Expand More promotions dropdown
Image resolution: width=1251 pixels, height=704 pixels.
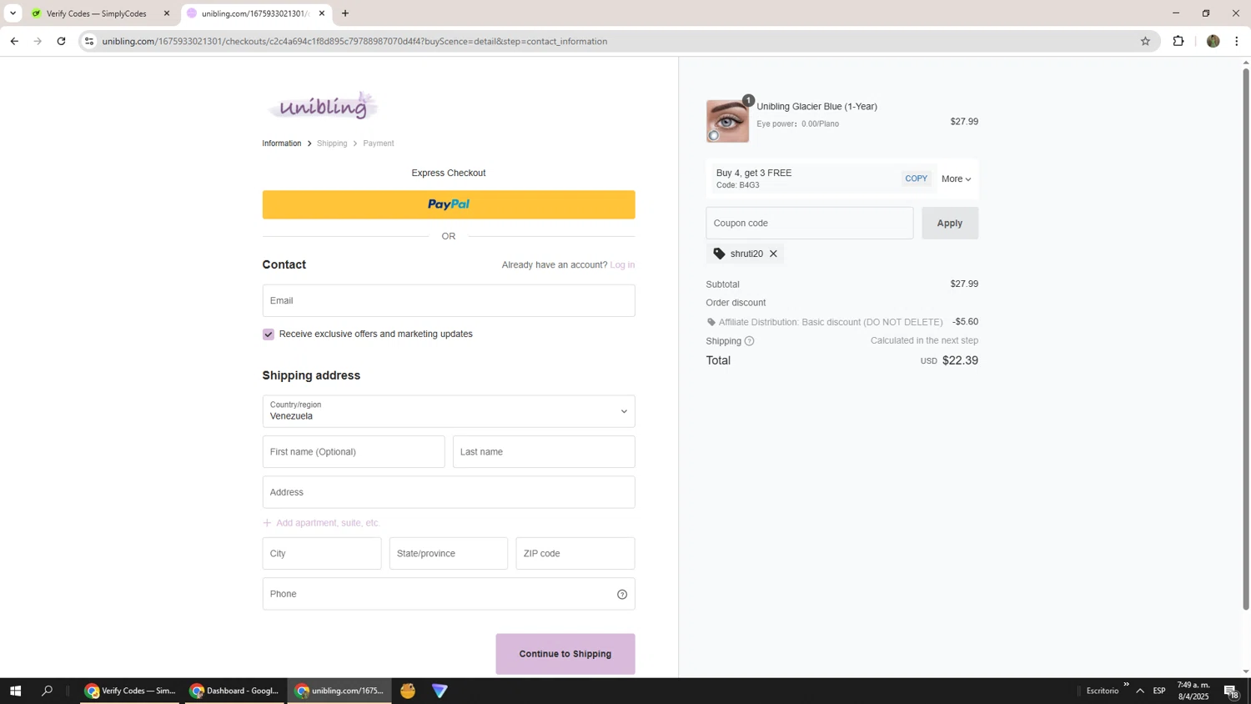(x=957, y=179)
